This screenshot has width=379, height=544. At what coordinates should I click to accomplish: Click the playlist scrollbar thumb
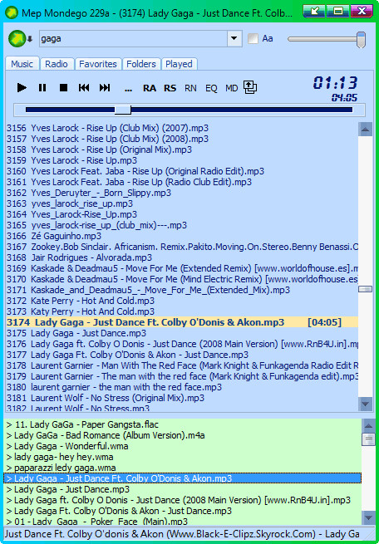click(365, 289)
